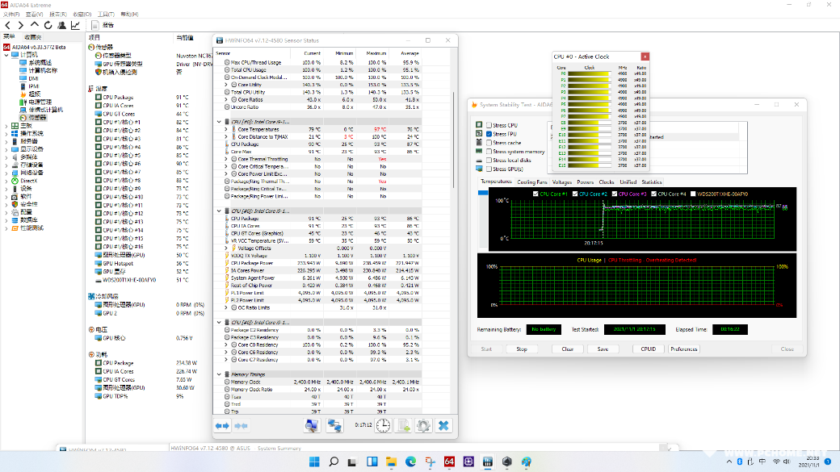Toggle the WDS200T1XHE-00AFY0 graph checkbox
The image size is (840, 472).
click(693, 194)
